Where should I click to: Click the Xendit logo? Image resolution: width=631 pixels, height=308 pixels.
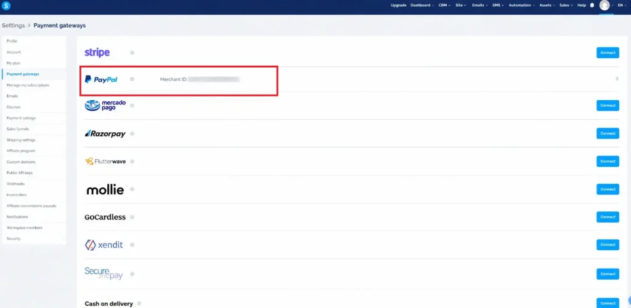pos(104,245)
